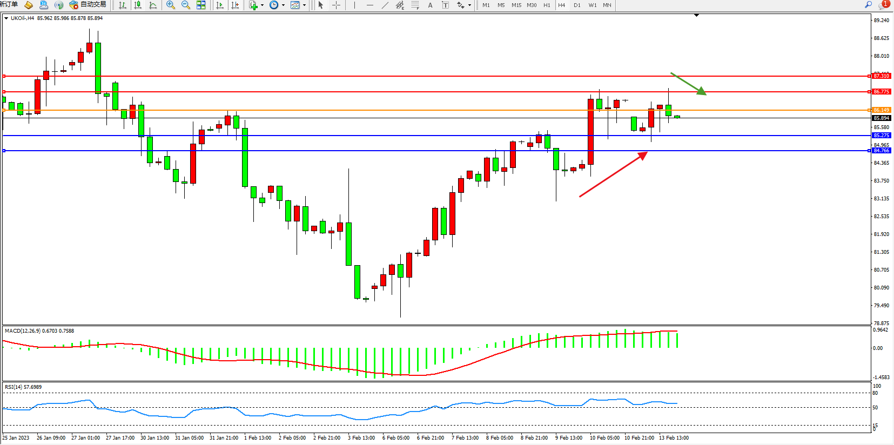Select the horizontal line drawing tool
This screenshot has width=894, height=445.
pos(369,5)
